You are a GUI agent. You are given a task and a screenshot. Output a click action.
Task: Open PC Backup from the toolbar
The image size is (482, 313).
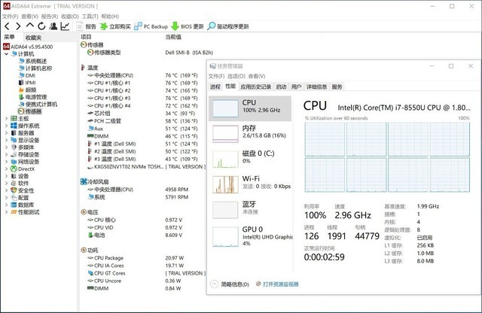pyautogui.click(x=151, y=27)
